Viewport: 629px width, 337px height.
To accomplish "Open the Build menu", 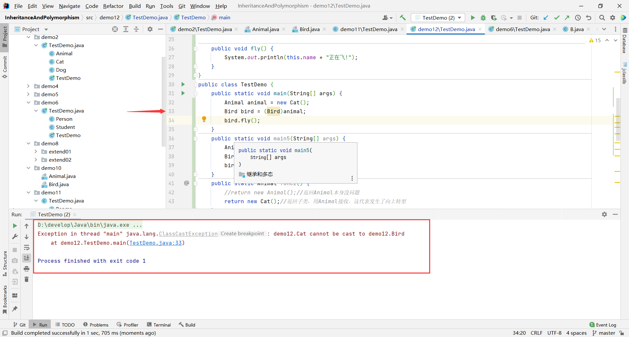I will pyautogui.click(x=135, y=6).
